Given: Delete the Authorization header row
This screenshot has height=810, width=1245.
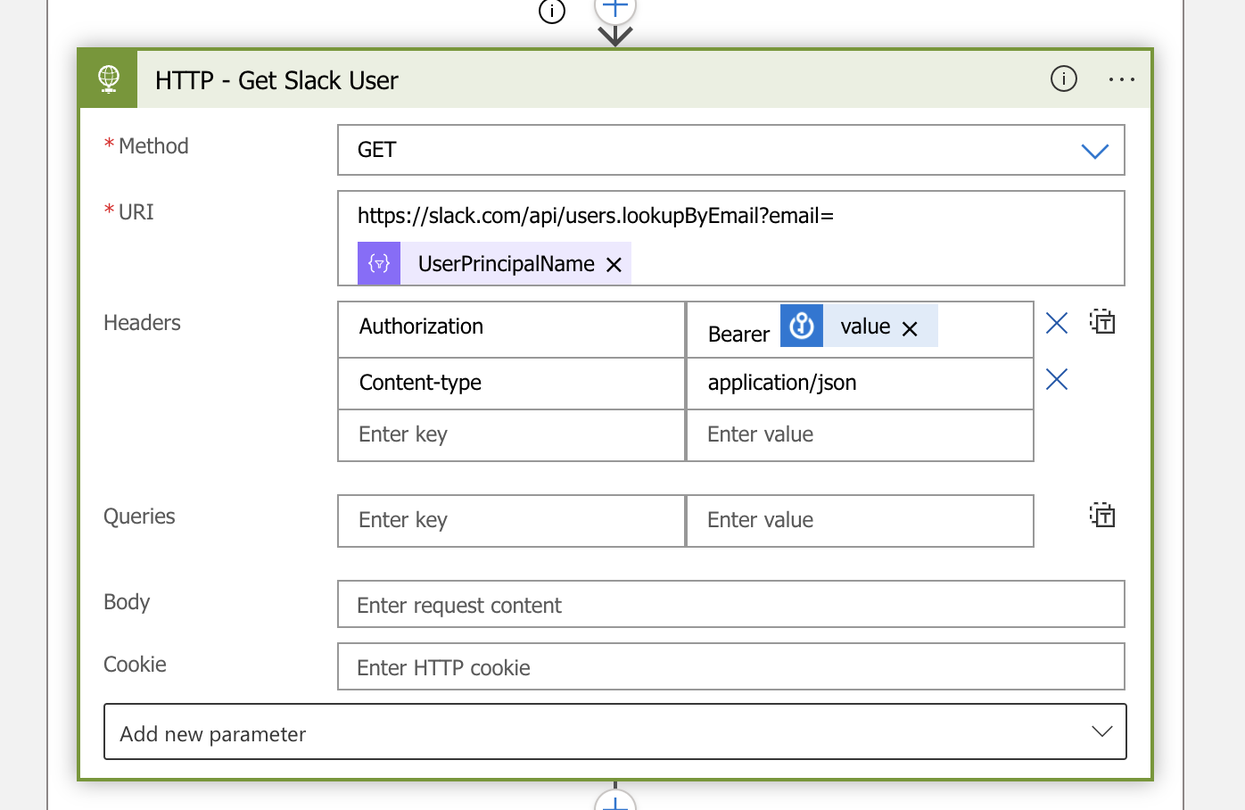Looking at the screenshot, I should click(1057, 323).
